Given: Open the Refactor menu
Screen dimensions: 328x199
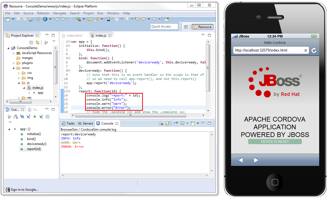Looking at the screenshot, I should point(43,13).
